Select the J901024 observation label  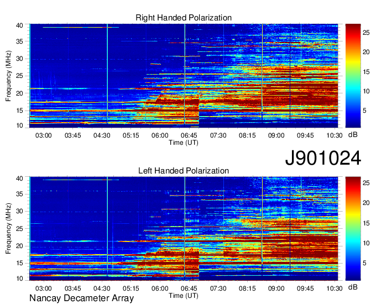coord(323,158)
